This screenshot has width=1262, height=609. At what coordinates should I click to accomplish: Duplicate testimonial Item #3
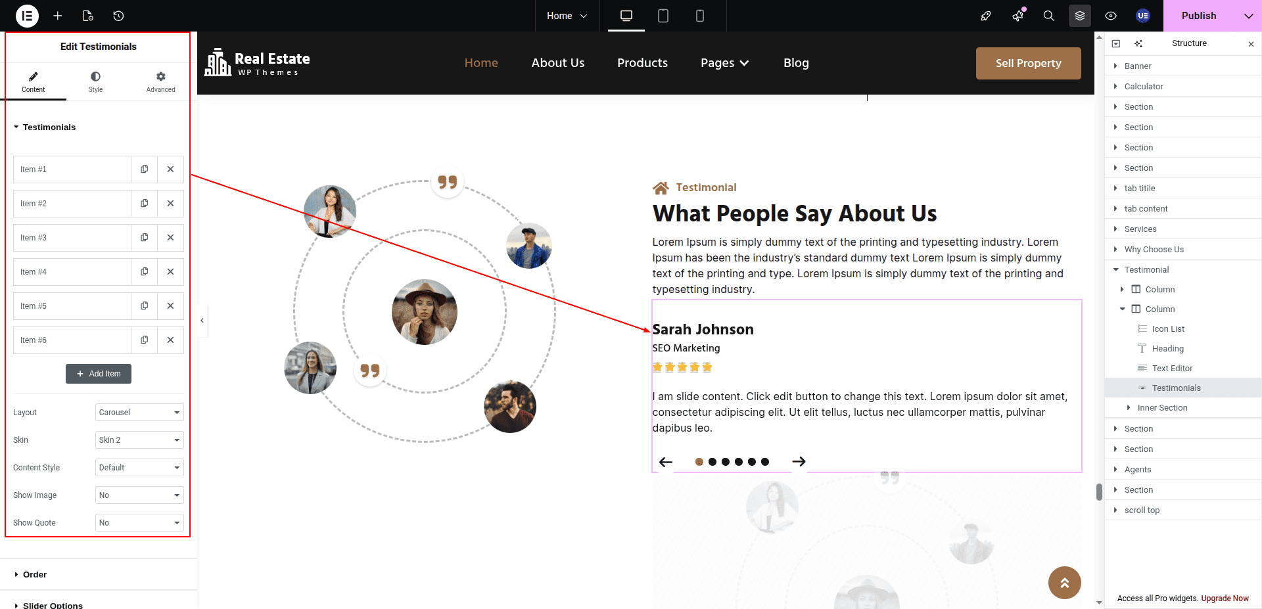pyautogui.click(x=145, y=238)
